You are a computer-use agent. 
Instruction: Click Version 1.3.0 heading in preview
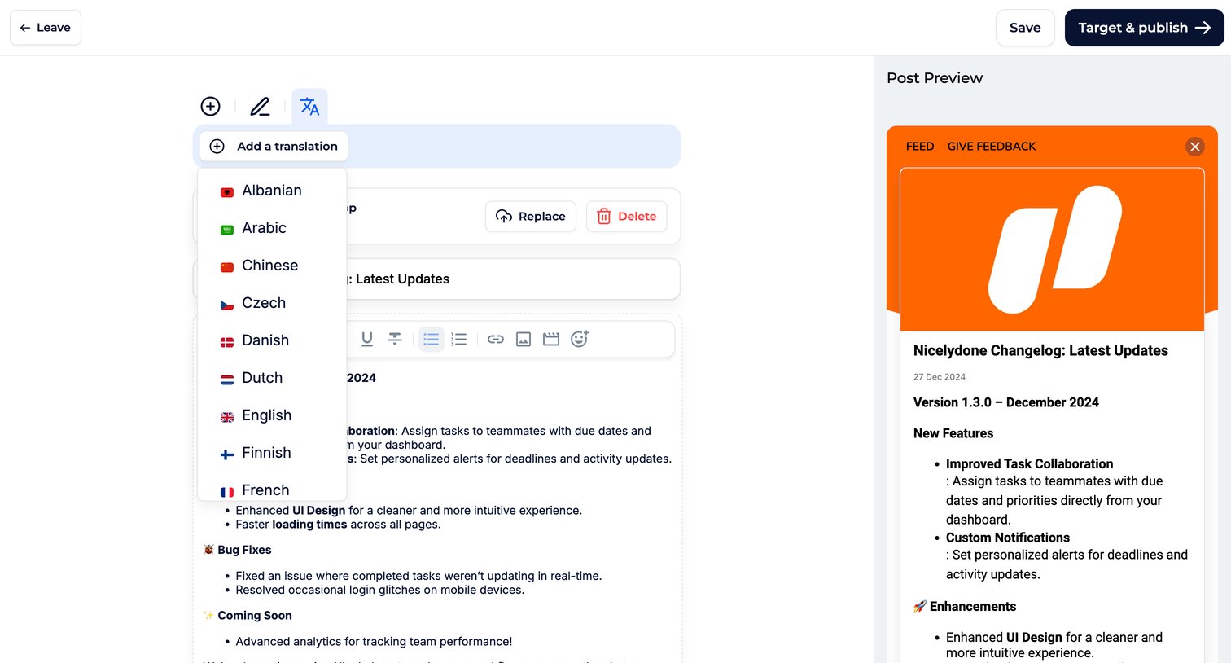click(x=1006, y=402)
